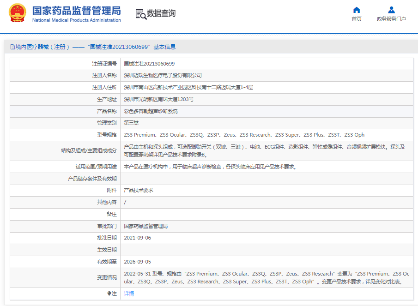Screen dimensions: 418x306
Task: Click the 注 bulb icon
Action: click(x=109, y=294)
